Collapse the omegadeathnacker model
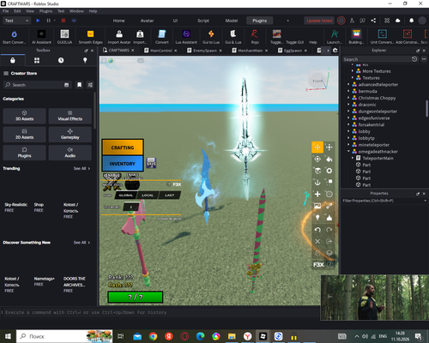This screenshot has width=429, height=343. click(348, 152)
